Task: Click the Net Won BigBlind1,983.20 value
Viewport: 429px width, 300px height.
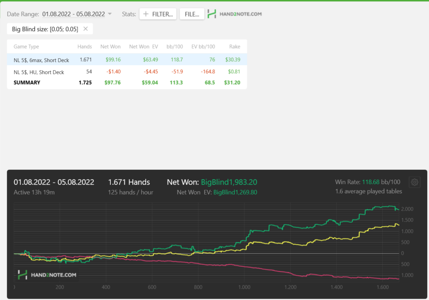Action: tap(229, 182)
